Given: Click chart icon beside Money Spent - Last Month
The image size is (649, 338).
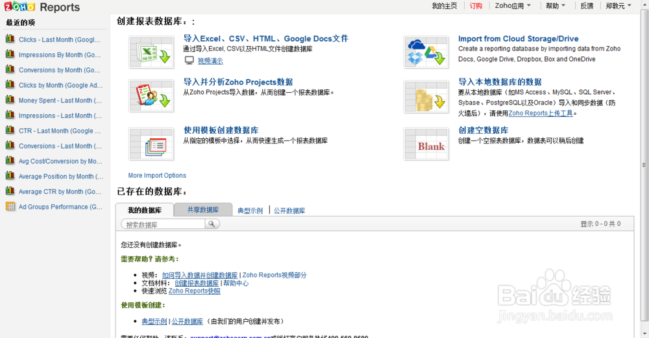Looking at the screenshot, I should tap(10, 100).
